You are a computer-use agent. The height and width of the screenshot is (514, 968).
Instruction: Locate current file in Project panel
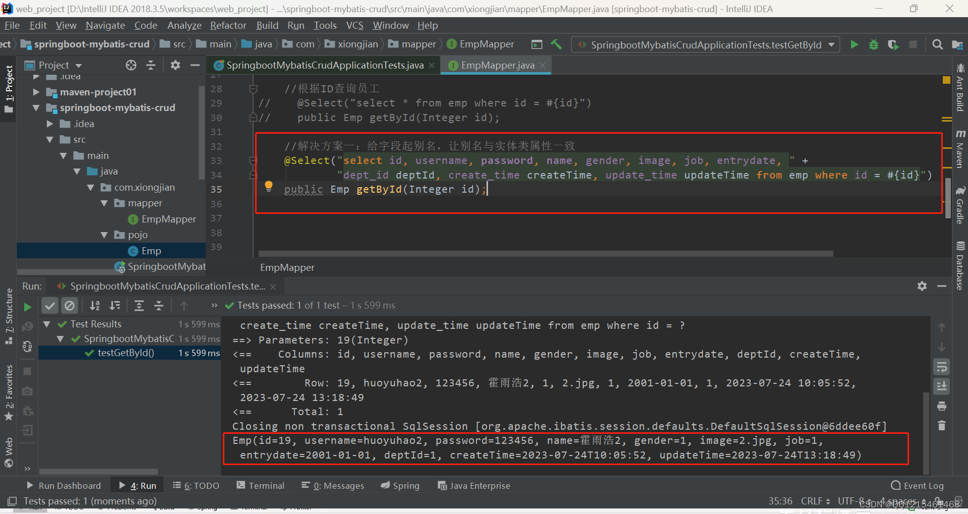(131, 65)
